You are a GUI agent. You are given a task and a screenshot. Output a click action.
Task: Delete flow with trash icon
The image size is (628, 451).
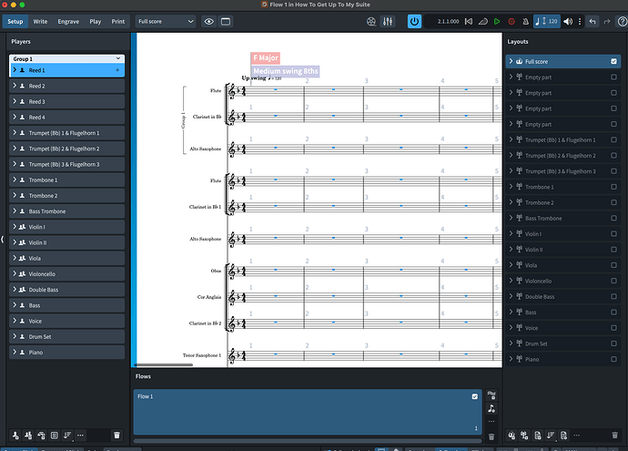pyautogui.click(x=491, y=436)
